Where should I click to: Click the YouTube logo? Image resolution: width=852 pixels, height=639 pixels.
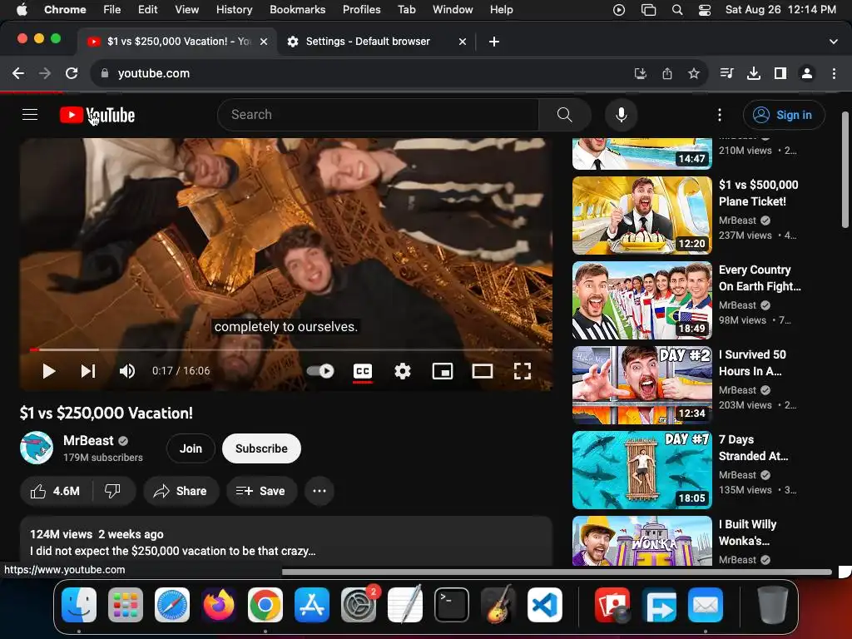97,115
